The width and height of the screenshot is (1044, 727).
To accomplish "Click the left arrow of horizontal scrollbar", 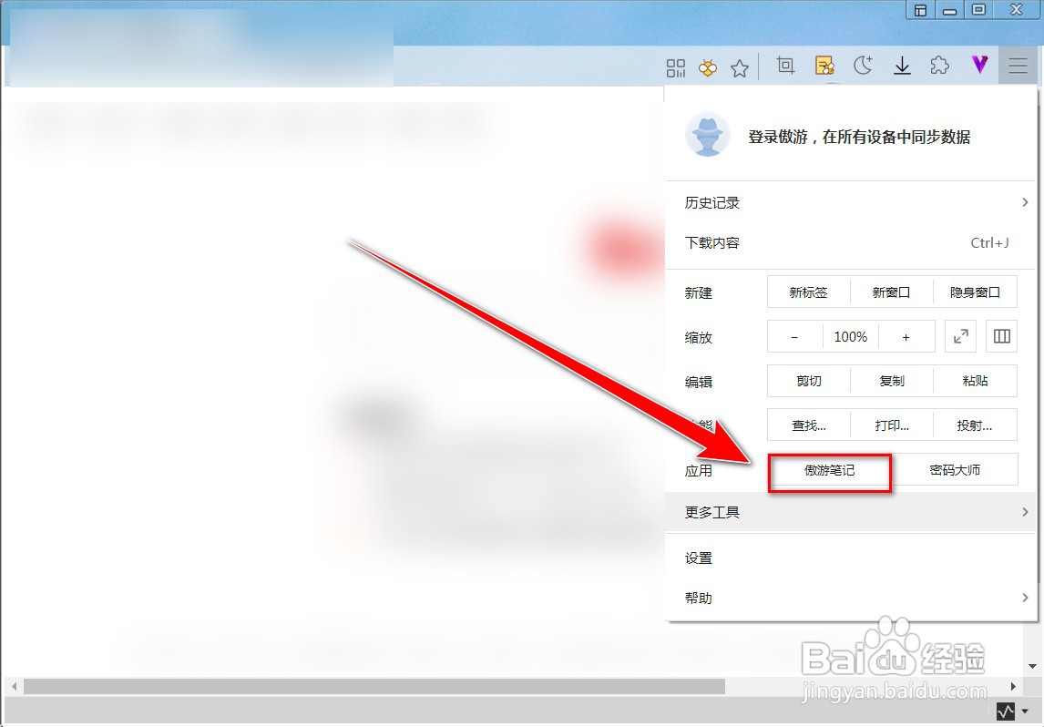I will point(14,686).
